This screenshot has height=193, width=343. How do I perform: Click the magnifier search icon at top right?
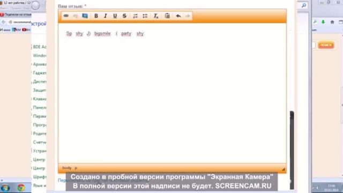(x=304, y=5)
